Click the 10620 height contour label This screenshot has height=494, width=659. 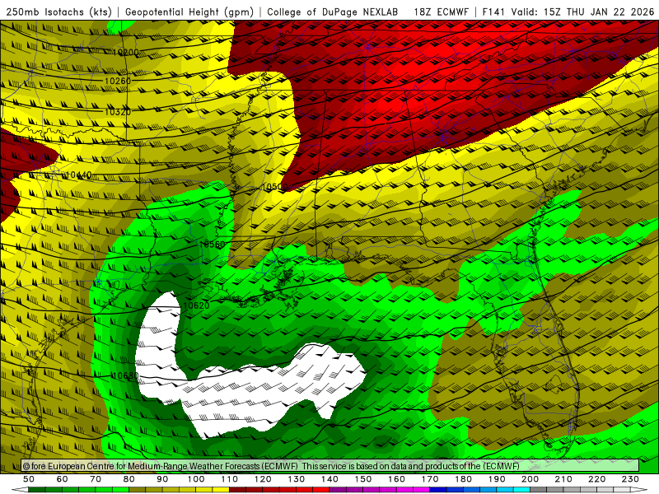196,305
